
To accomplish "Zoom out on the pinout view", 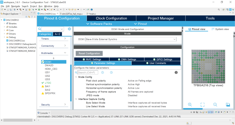I will coord(215,105).
